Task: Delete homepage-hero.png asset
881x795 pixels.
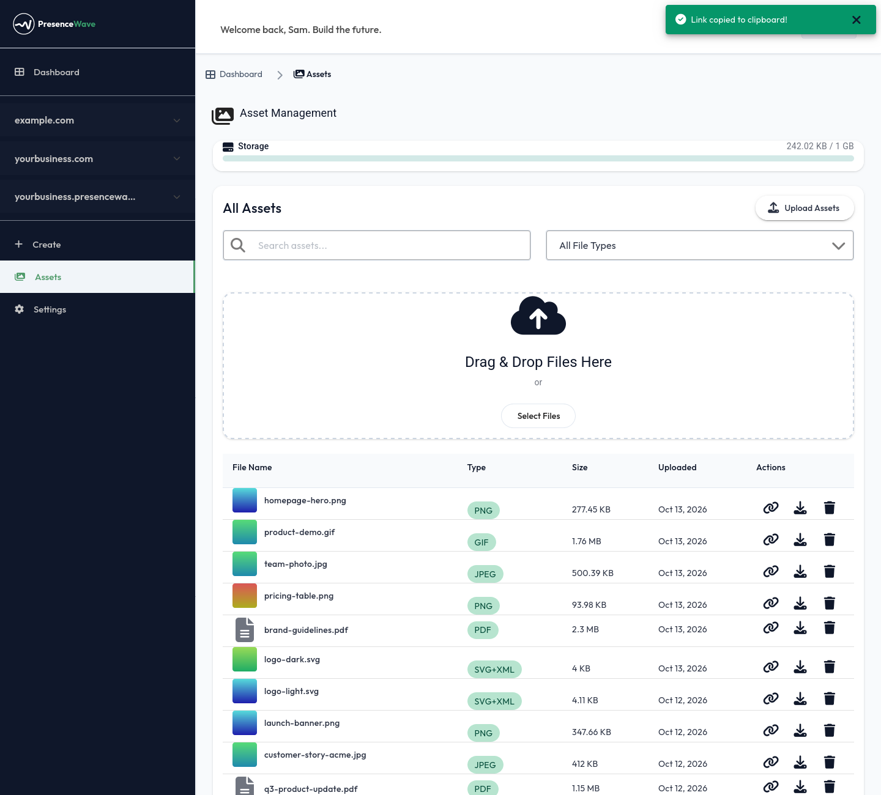Action: (830, 508)
